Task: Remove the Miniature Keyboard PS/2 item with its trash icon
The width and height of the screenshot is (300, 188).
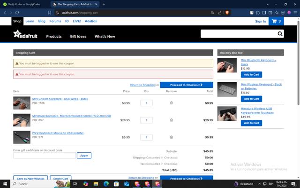Action: pos(172,120)
